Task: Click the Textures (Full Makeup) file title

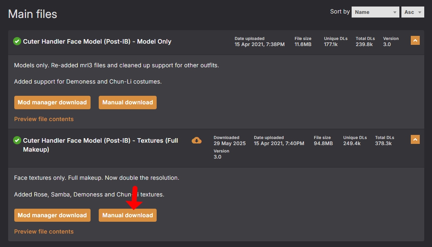Action: (100, 145)
